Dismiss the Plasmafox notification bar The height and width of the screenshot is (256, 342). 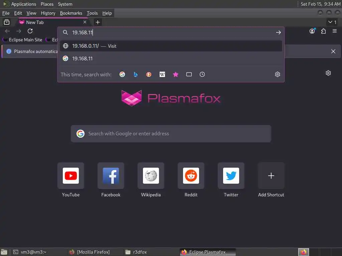[x=333, y=51]
